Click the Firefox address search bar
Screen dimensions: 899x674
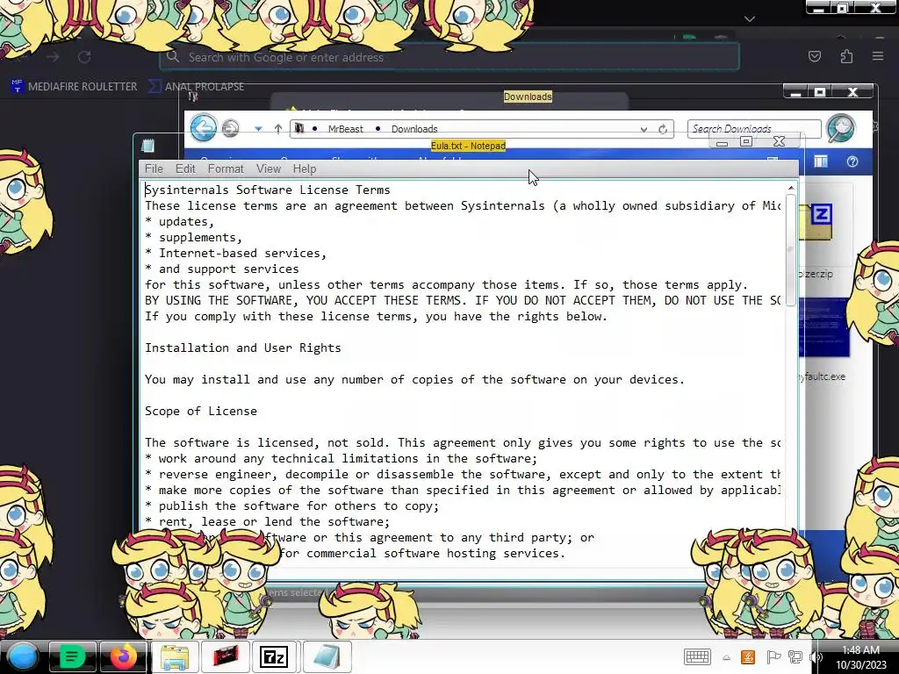click(449, 57)
